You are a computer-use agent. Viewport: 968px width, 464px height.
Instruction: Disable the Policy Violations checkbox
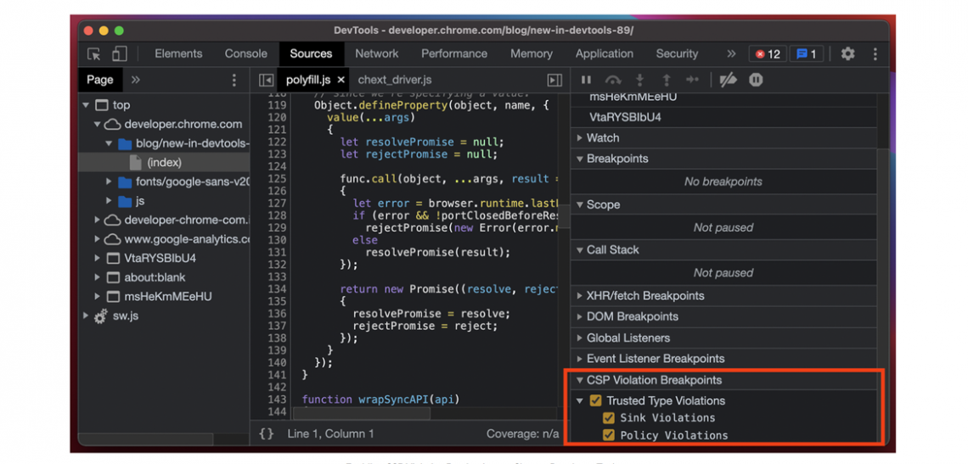(x=609, y=435)
